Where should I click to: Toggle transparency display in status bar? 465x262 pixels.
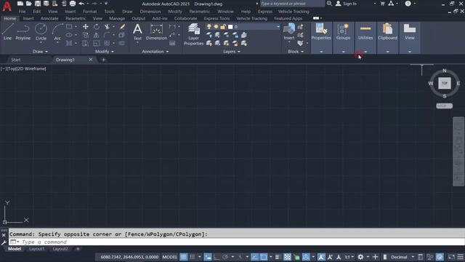click(x=287, y=257)
